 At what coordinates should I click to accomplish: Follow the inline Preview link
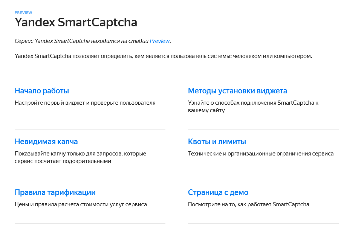(160, 41)
